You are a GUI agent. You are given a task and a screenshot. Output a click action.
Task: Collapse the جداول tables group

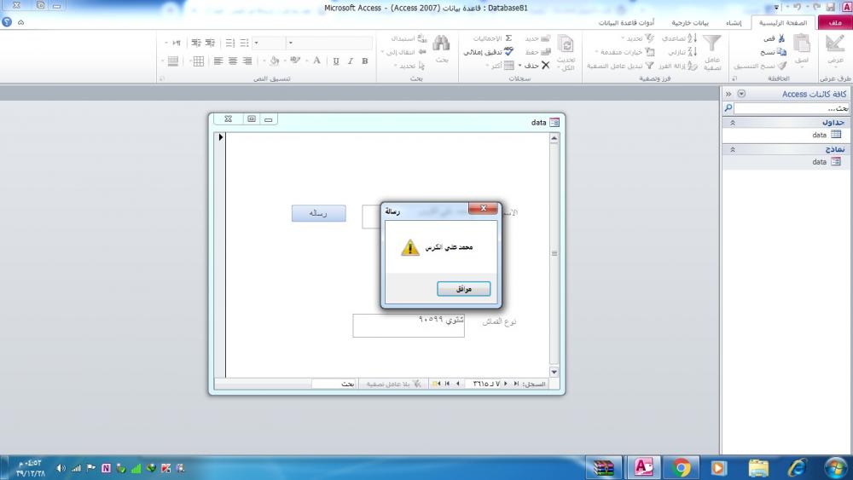point(732,123)
